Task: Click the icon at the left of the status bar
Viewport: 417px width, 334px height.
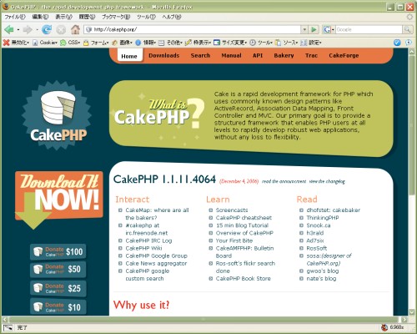Action: coord(8,327)
